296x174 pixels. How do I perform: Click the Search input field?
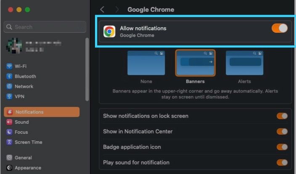pyautogui.click(x=45, y=27)
